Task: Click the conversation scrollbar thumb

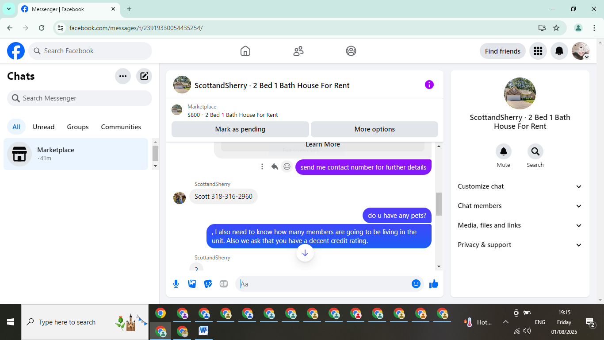Action: tap(439, 204)
